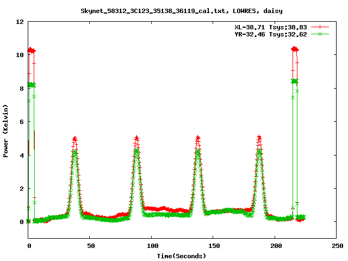Click y-axis tick label 8
The height and width of the screenshot is (261, 348).
[x=22, y=88]
